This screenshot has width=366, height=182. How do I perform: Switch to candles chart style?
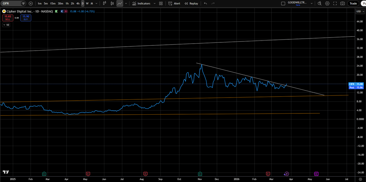112,3
